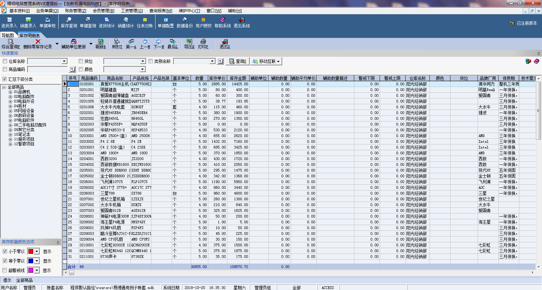The width and height of the screenshot is (542, 290).
Task: Toggle 商品编码 filter checkbox
Action: pos(5,69)
